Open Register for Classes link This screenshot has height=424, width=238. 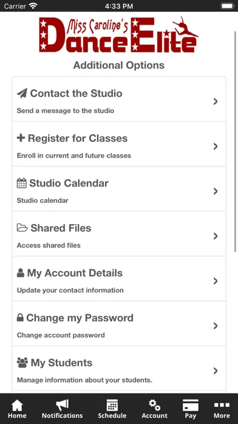point(119,144)
